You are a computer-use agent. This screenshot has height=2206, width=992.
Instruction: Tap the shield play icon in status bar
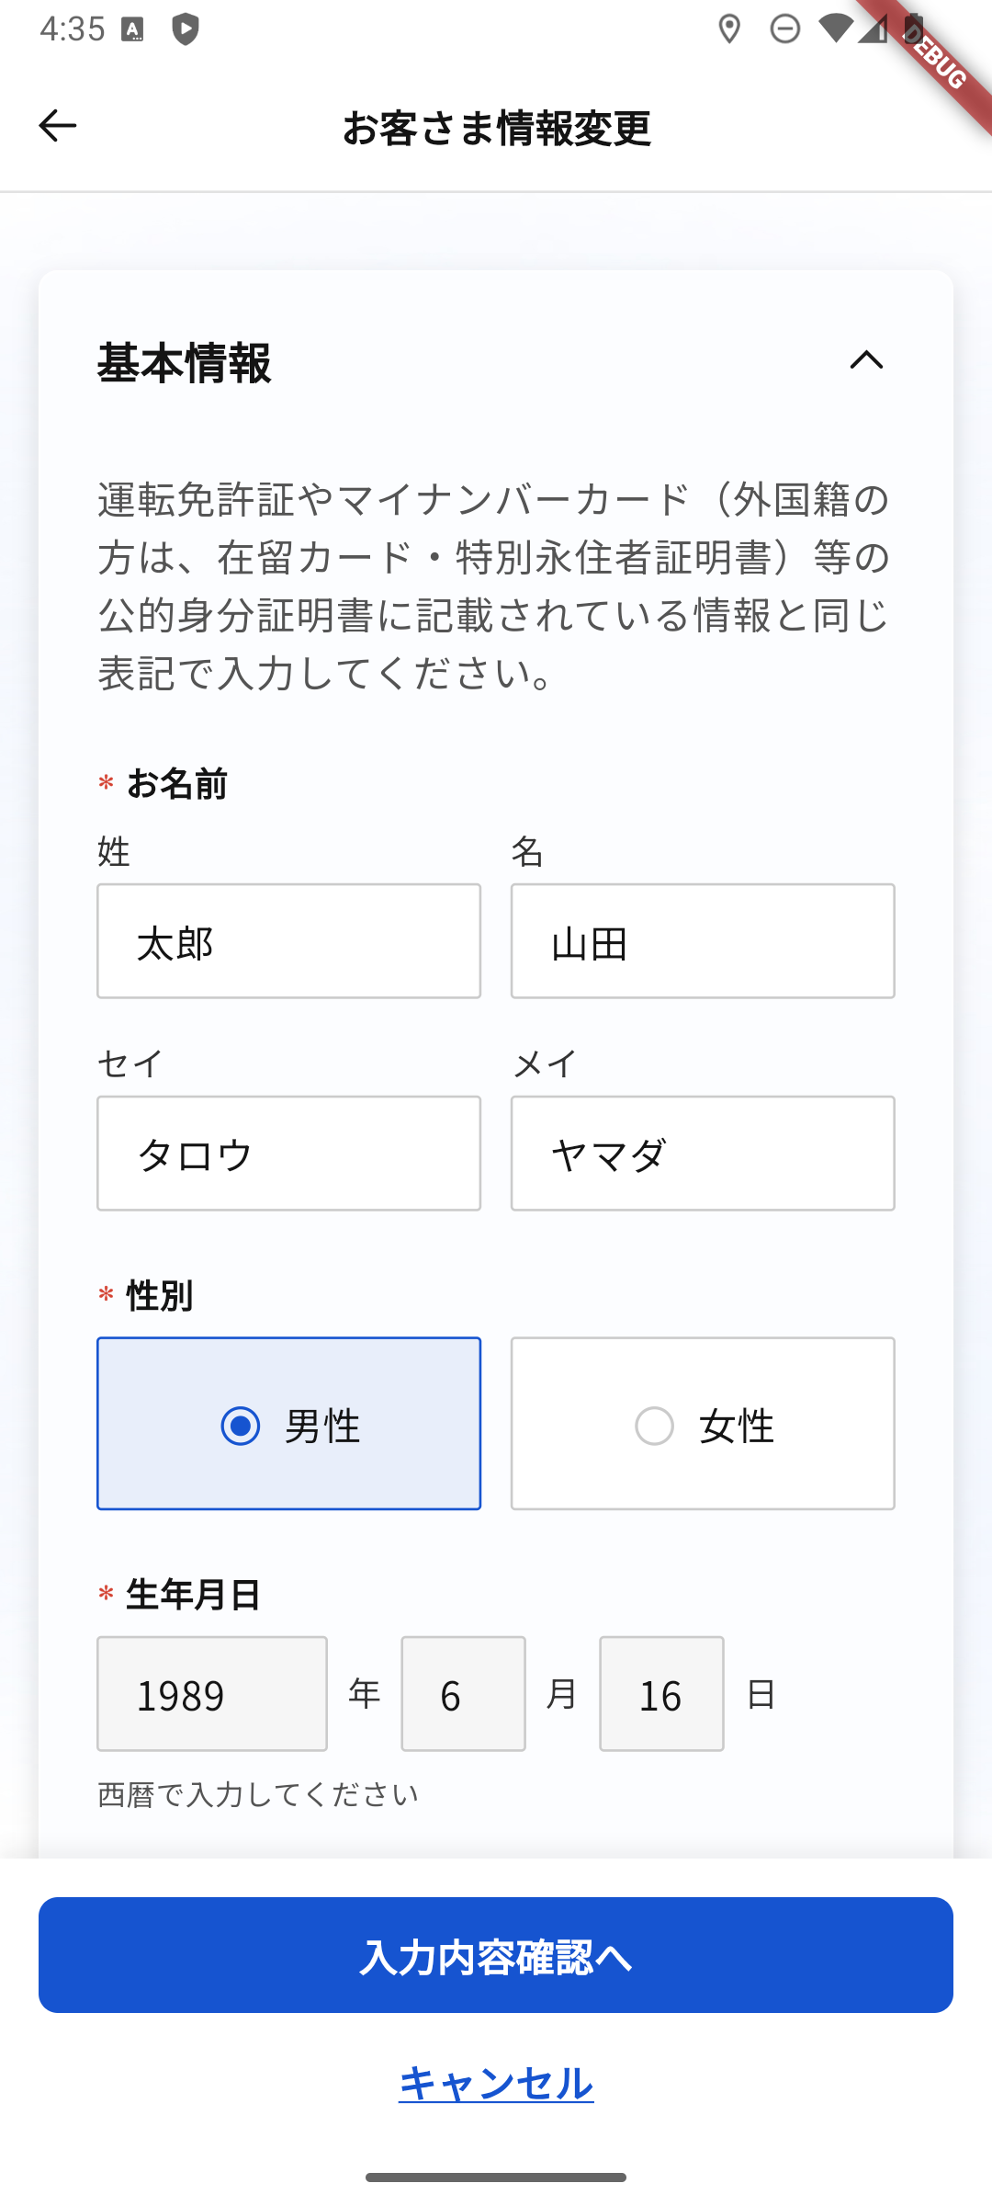[186, 29]
